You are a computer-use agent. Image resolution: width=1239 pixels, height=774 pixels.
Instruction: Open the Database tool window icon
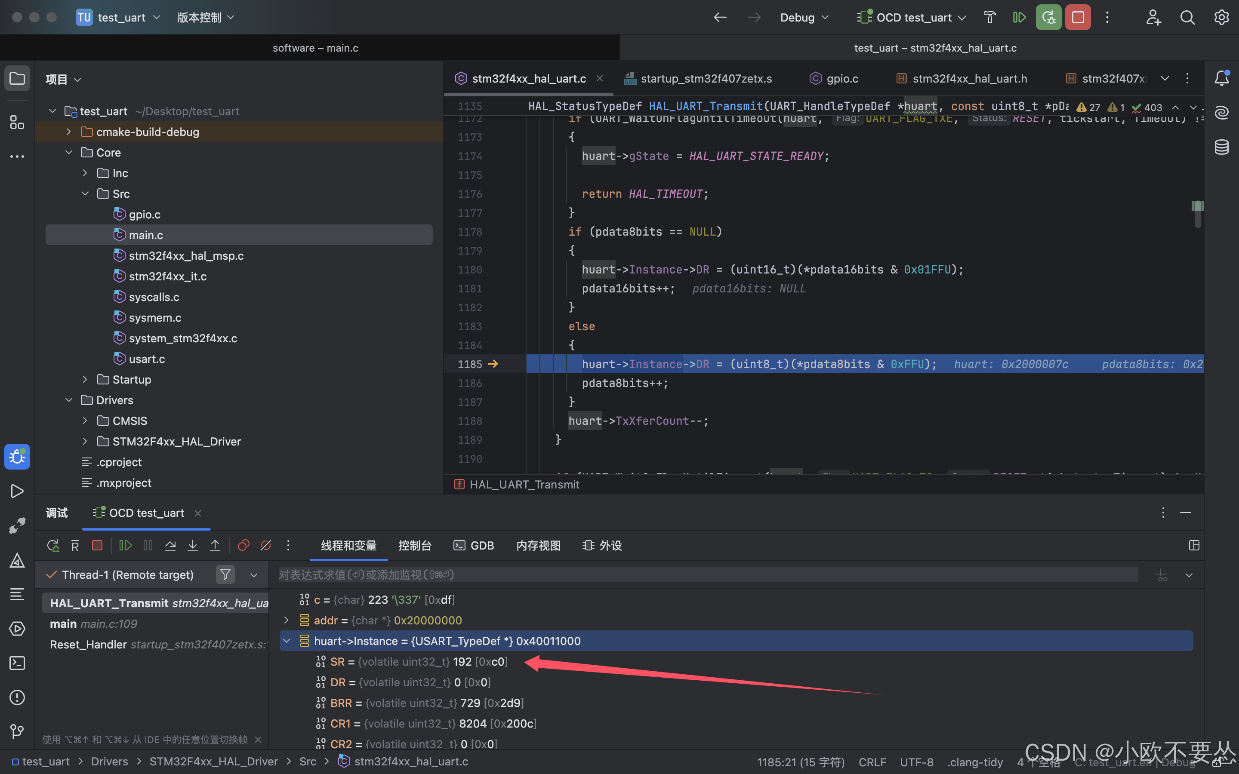1222,147
